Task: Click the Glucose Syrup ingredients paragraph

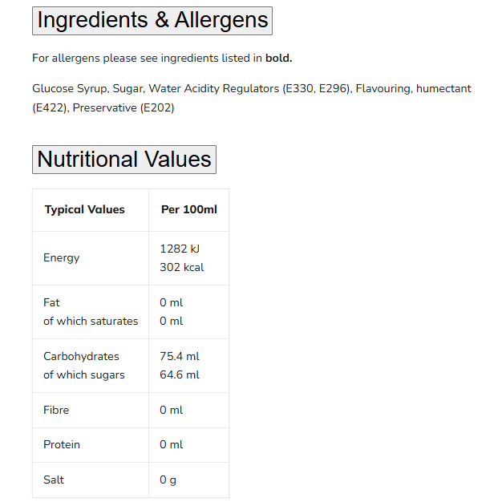Action: point(251,98)
